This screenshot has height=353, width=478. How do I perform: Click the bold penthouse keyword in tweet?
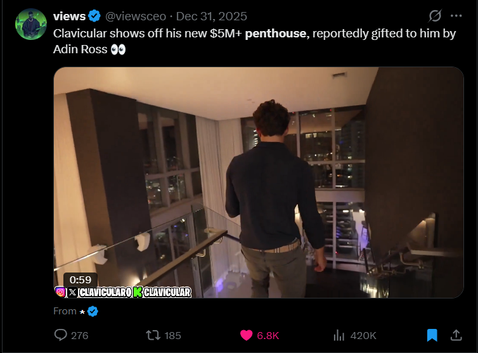[276, 34]
